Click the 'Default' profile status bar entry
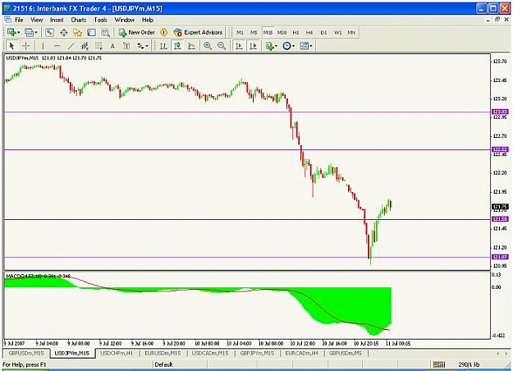 pyautogui.click(x=163, y=364)
